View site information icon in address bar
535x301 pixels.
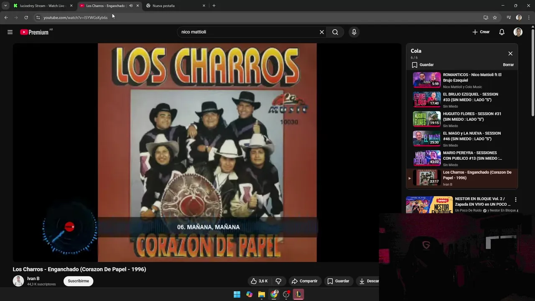38,18
